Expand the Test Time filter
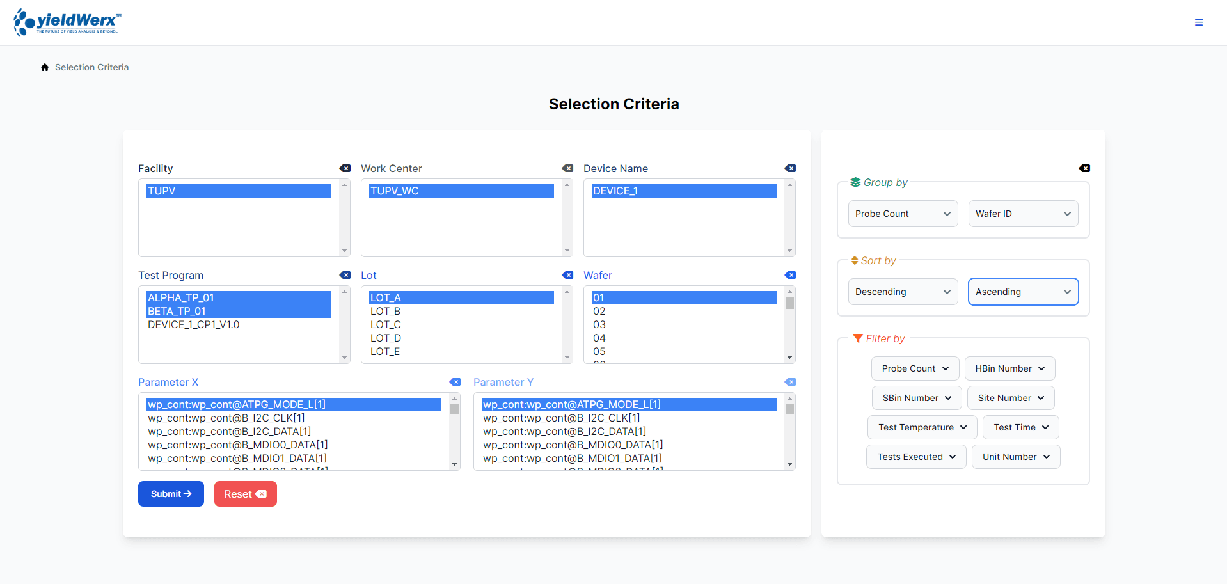 click(1021, 427)
